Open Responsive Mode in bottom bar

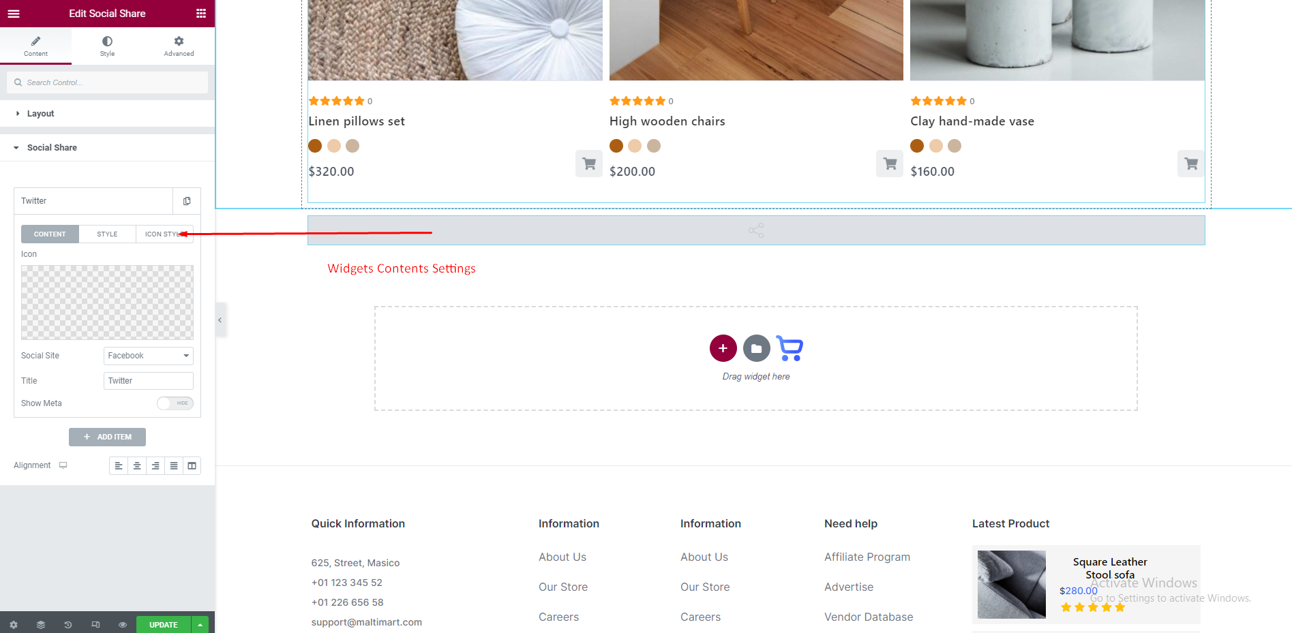coord(95,625)
